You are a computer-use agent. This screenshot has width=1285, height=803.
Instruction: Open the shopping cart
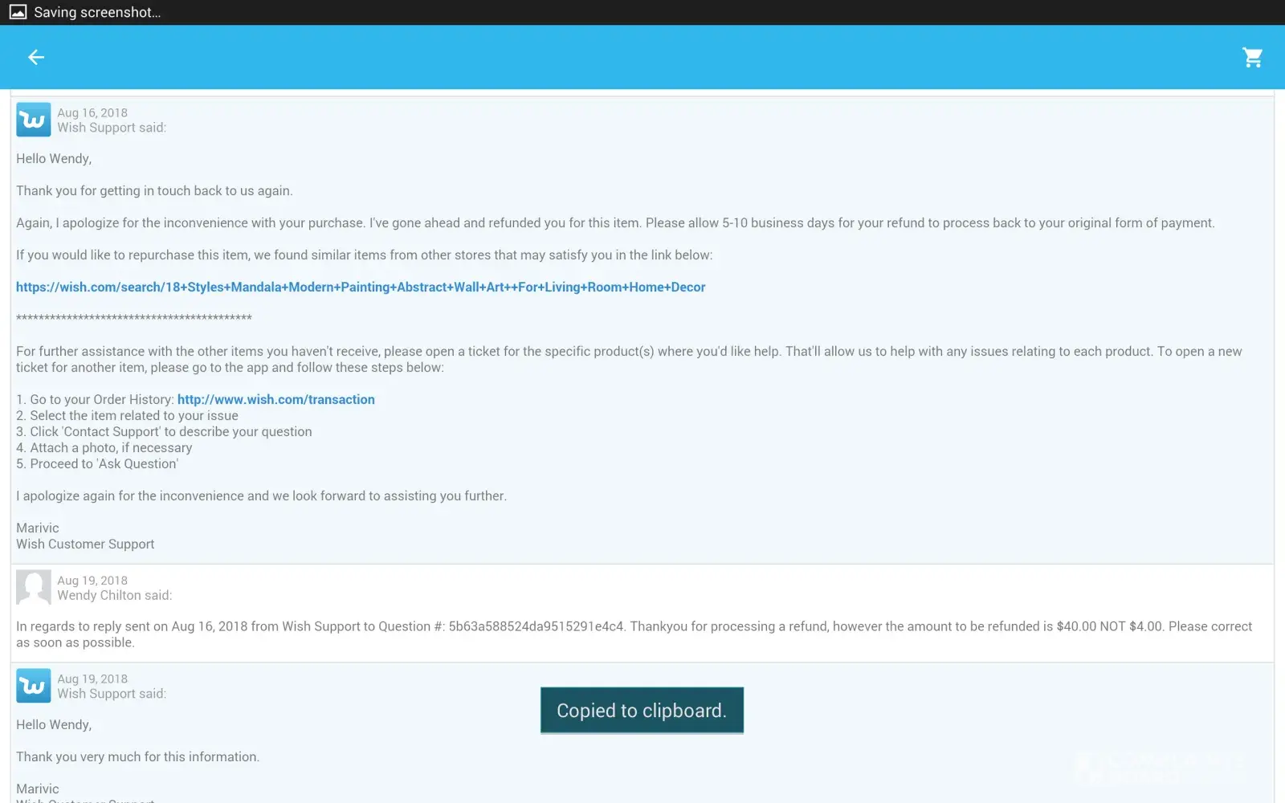coord(1252,57)
